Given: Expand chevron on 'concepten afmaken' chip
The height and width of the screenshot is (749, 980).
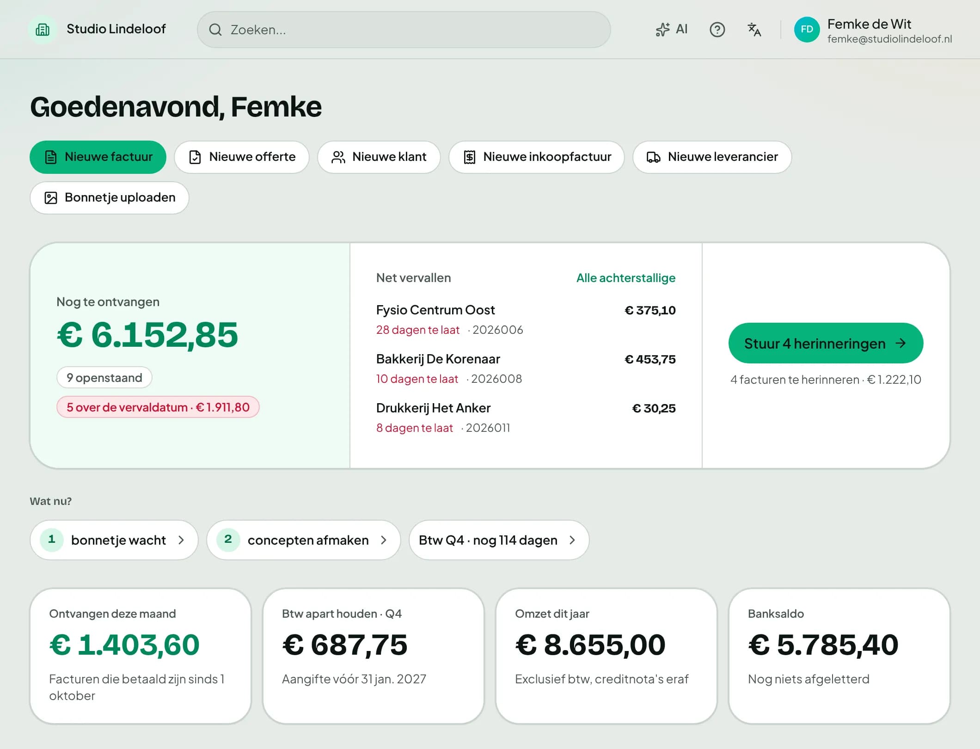Looking at the screenshot, I should [x=384, y=540].
